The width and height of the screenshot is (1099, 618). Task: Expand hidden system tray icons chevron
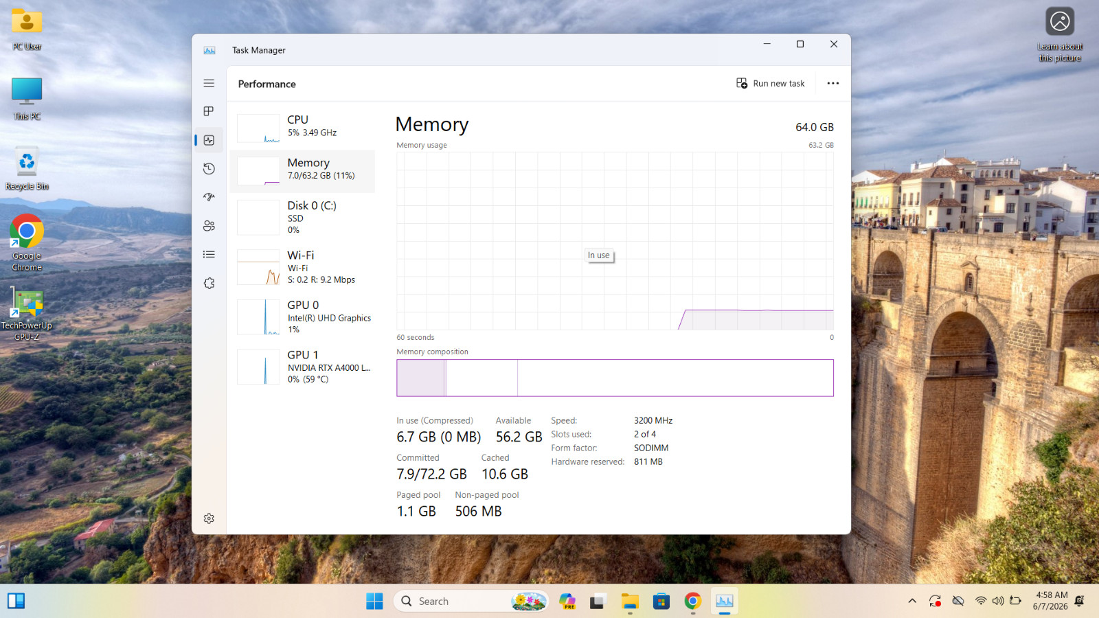(912, 602)
